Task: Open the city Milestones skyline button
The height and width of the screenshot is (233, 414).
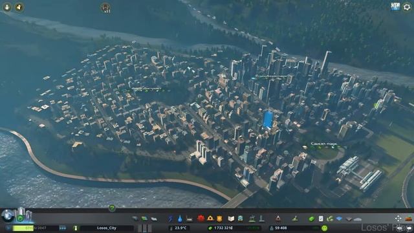Action: pos(24,215)
